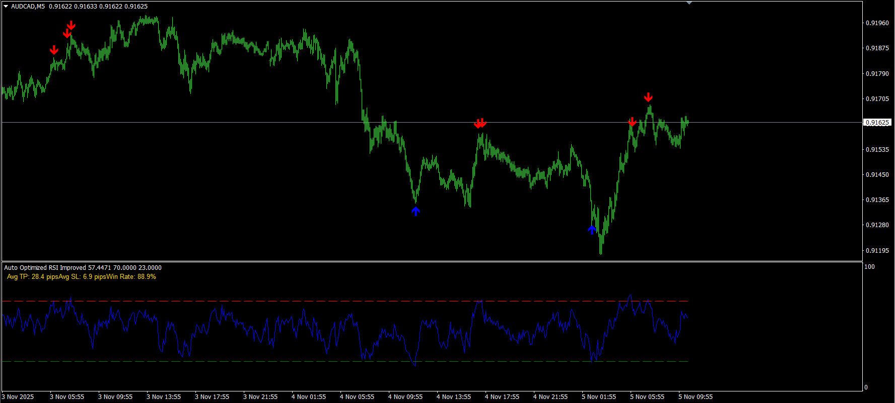The image size is (895, 403).
Task: Open the chart menu triangle beside AUDCAD,M5
Action: coord(6,7)
